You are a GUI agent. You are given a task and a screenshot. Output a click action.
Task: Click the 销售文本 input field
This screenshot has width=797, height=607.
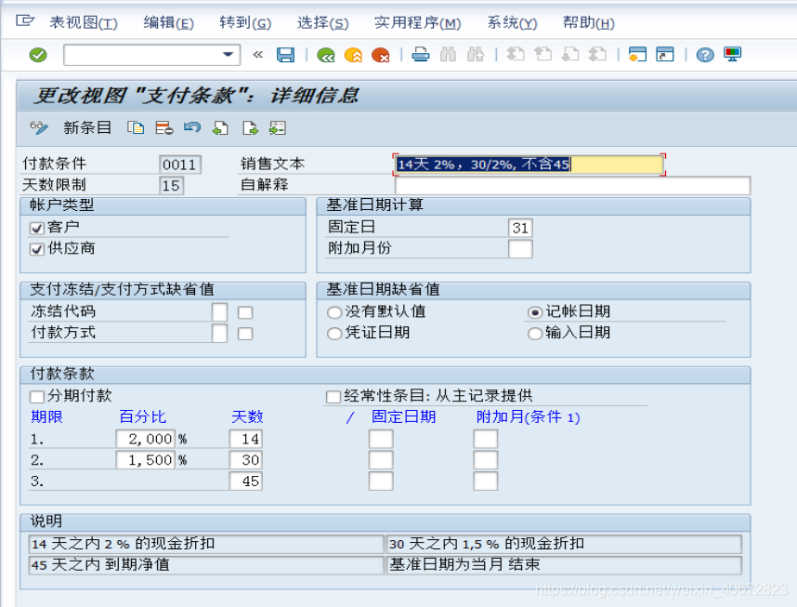pyautogui.click(x=529, y=165)
